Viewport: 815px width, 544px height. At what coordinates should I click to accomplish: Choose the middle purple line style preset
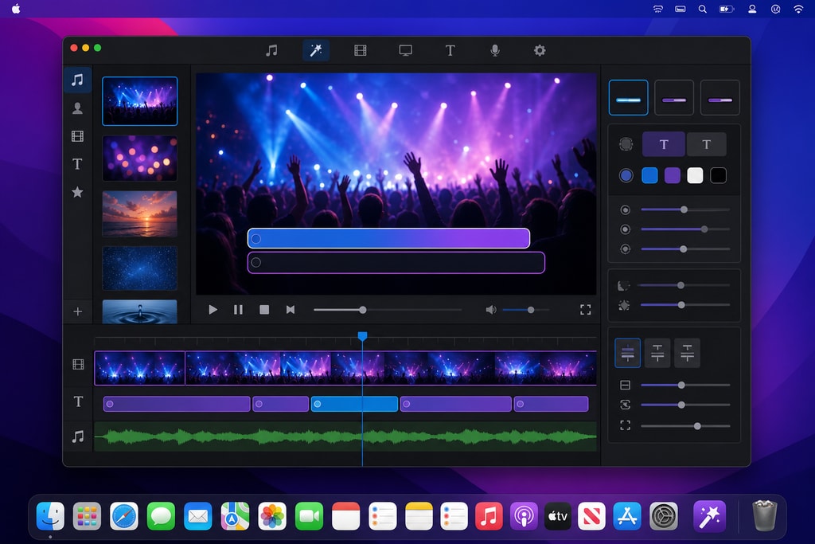tap(674, 97)
